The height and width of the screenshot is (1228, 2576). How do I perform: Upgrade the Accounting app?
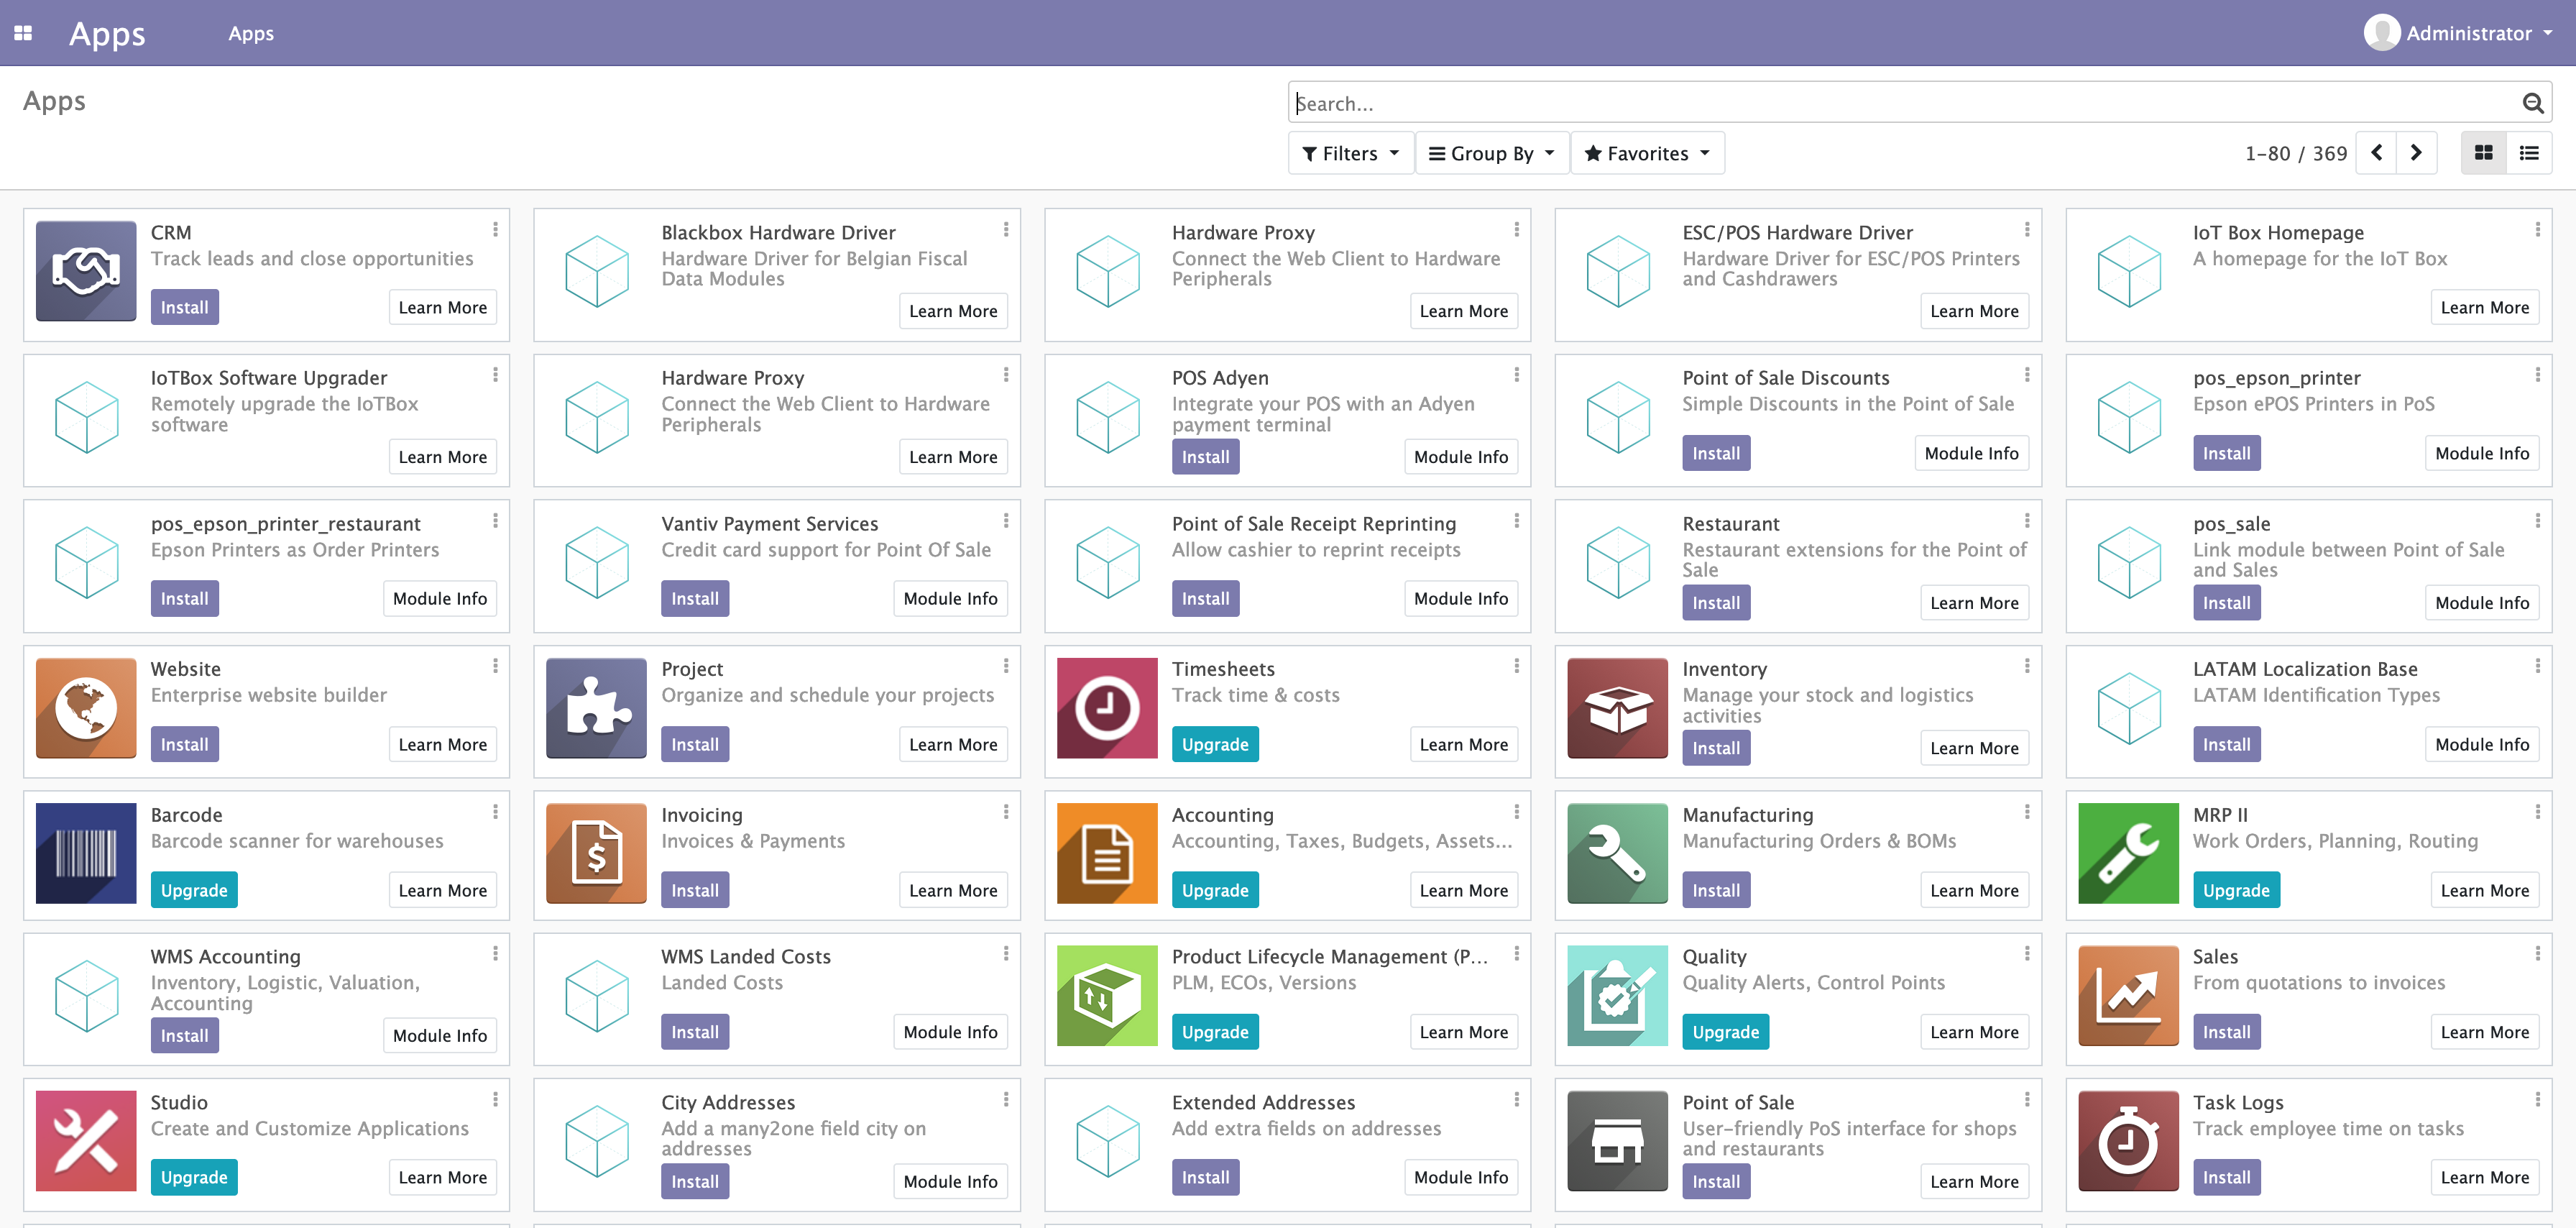[x=1214, y=890]
